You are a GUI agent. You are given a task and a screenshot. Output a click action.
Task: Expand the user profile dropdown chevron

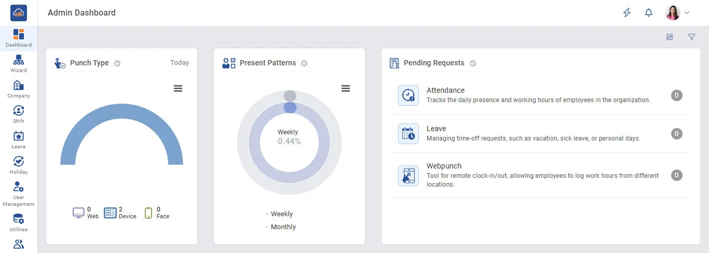pos(687,13)
